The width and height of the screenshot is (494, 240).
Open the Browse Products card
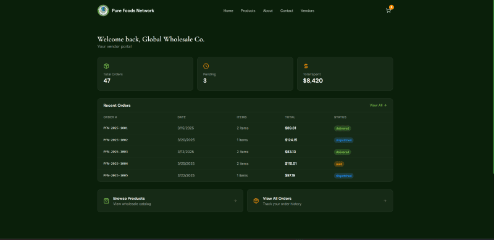170,201
